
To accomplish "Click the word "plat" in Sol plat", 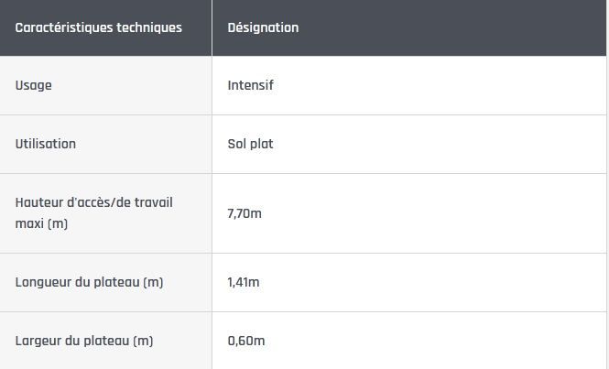I will tap(262, 144).
